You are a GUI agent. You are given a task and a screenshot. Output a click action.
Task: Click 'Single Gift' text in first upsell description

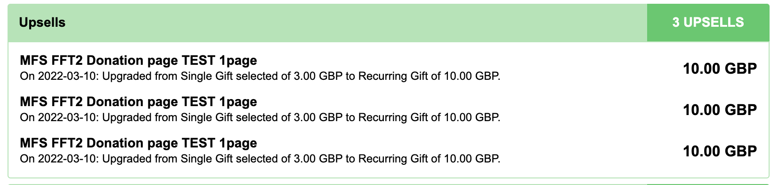pyautogui.click(x=207, y=76)
